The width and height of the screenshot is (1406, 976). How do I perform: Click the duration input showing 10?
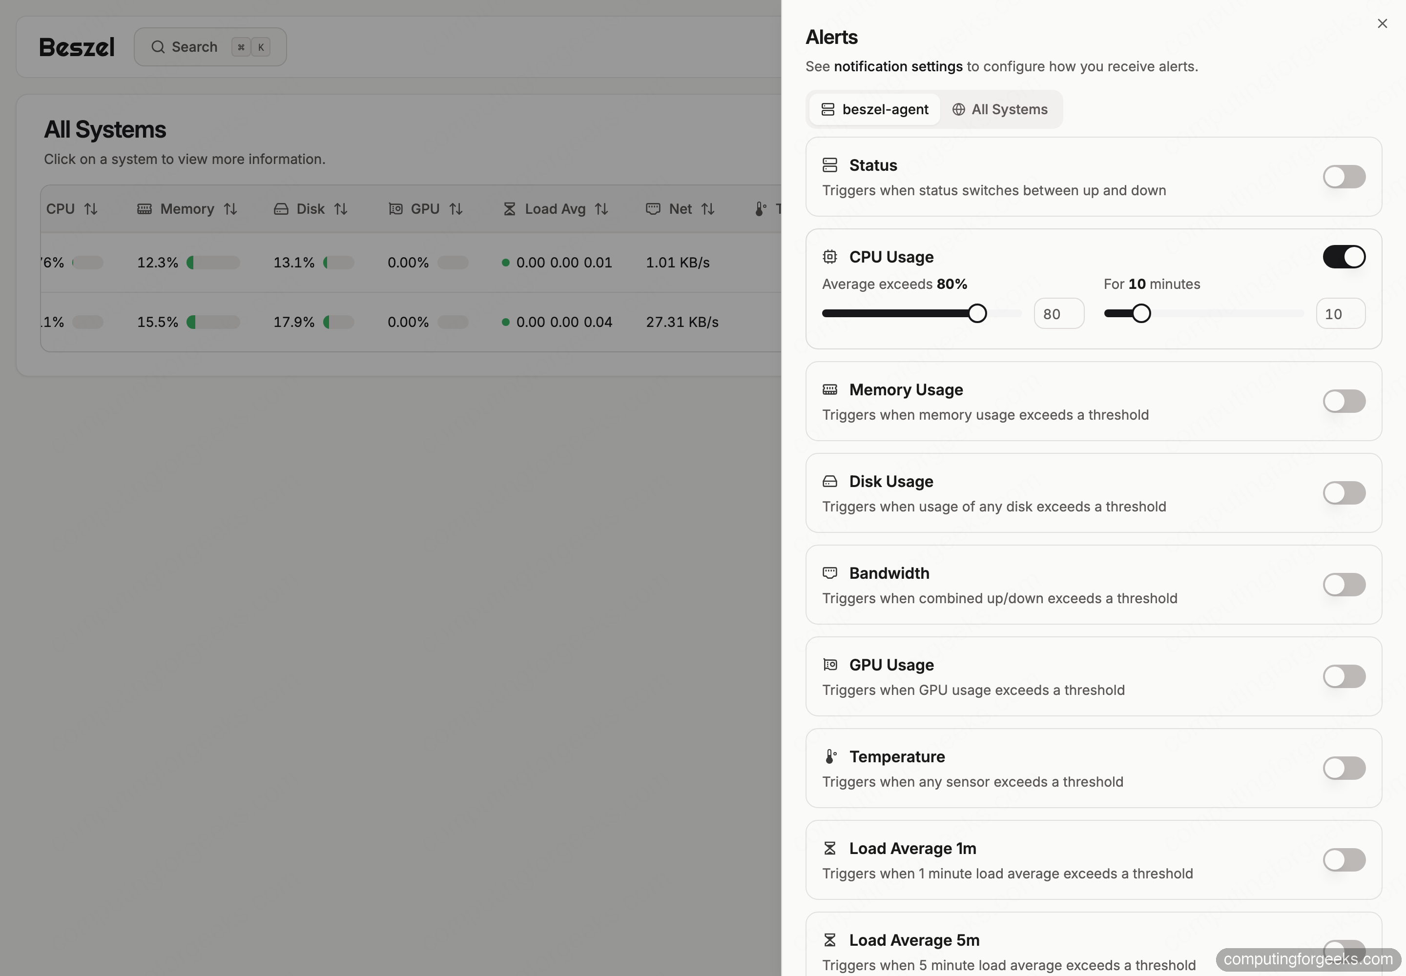[x=1340, y=314]
